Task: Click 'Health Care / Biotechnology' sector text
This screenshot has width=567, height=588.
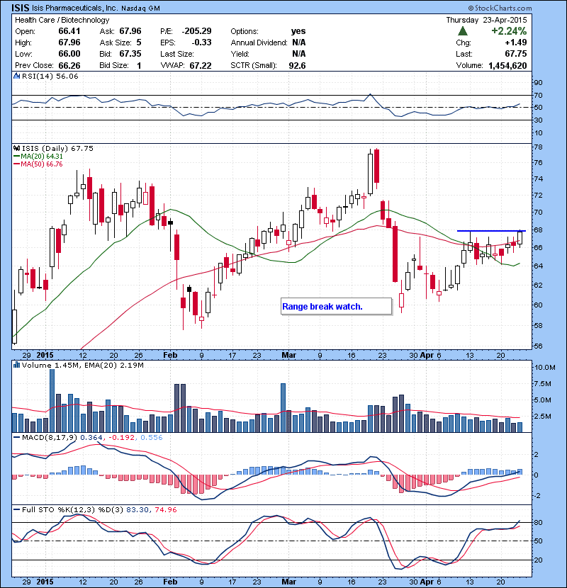Action: [62, 20]
